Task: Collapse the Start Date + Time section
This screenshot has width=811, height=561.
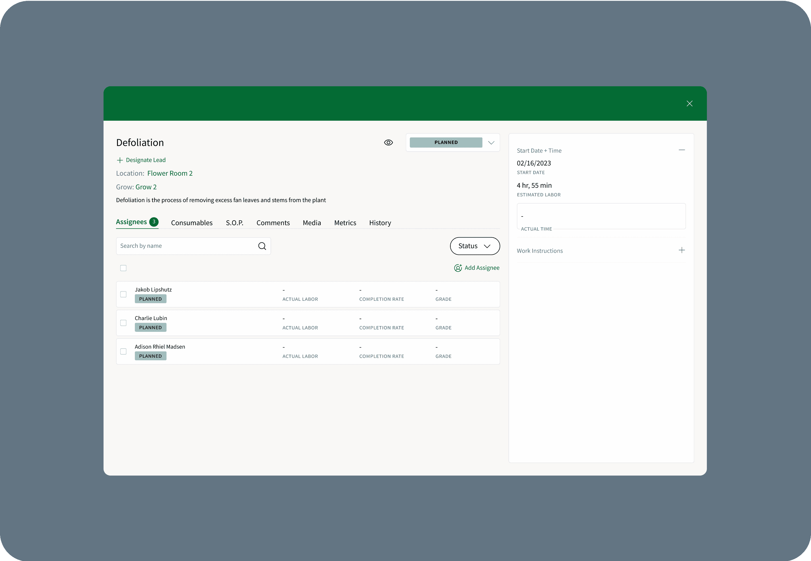Action: coord(682,150)
